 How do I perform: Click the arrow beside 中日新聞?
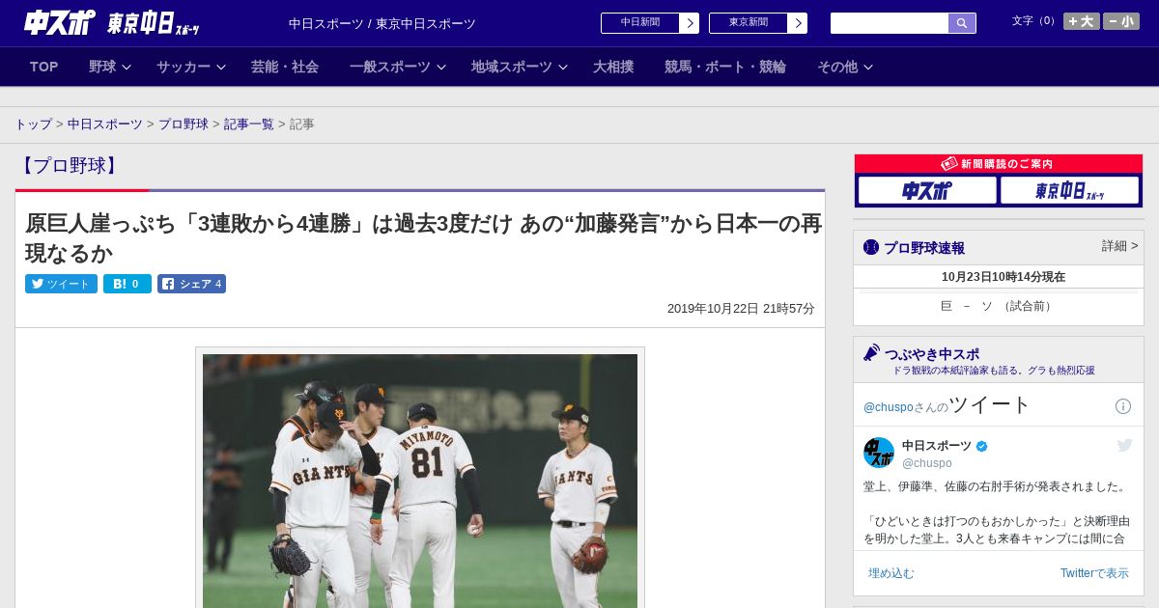coord(690,23)
